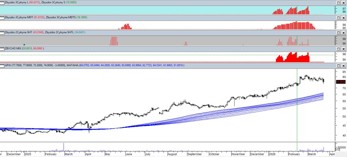The width and height of the screenshot is (347, 157).
Task: Maximize the Zbyszko 3Cytryna MDT pane
Action: point(339,18)
